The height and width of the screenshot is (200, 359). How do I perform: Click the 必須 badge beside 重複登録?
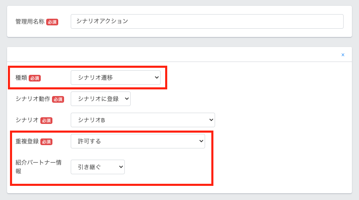(x=46, y=142)
